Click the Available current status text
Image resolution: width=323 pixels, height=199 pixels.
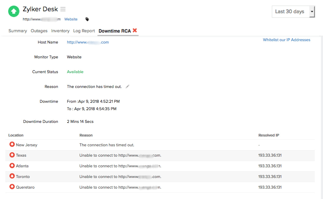coord(75,72)
